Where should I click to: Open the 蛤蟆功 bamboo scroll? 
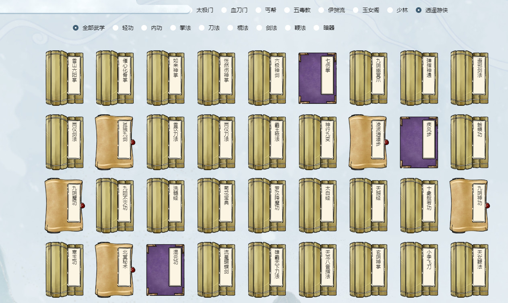click(469, 142)
